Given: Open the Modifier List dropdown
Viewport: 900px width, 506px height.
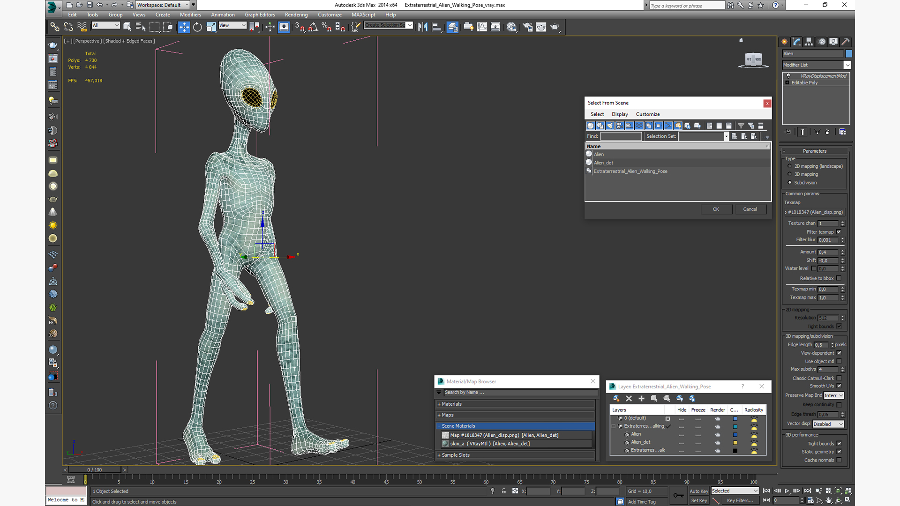Looking at the screenshot, I should coord(816,65).
